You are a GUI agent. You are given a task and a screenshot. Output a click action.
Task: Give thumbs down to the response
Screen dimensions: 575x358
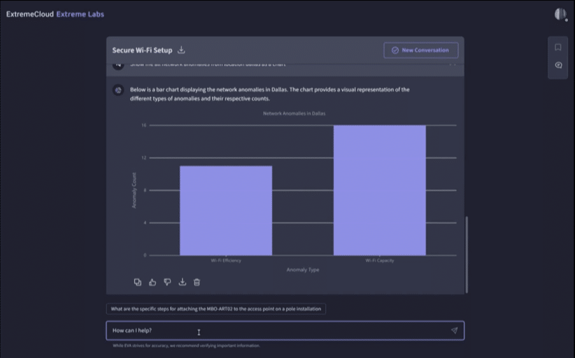coord(167,282)
